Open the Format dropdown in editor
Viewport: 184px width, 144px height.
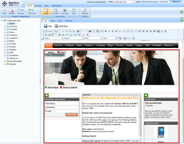point(76,38)
